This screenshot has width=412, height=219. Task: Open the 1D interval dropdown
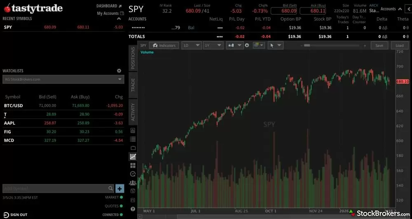point(192,45)
